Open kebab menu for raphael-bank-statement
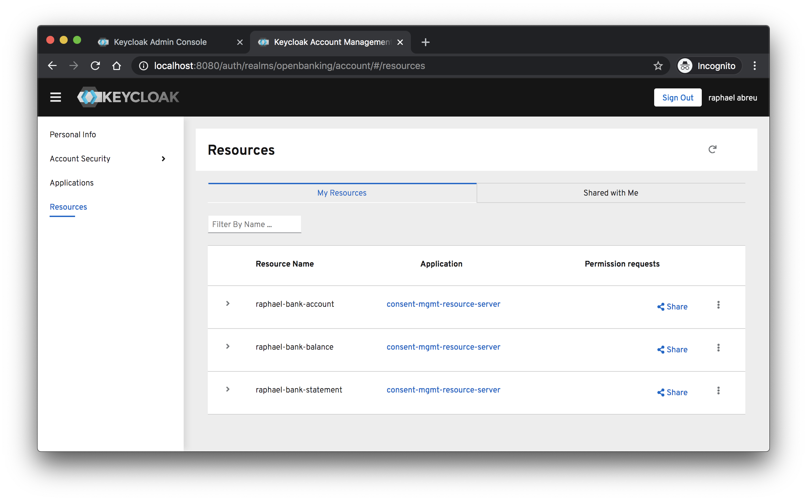This screenshot has width=807, height=501. coord(718,390)
